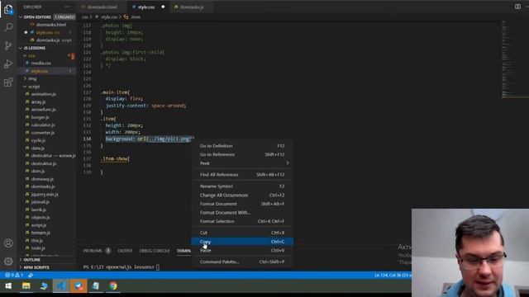
Task: Choose Format Document With... in the context menu
Action: tap(242, 213)
